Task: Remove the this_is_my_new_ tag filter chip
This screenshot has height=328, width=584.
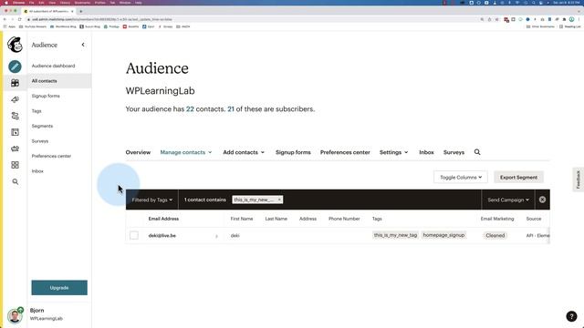Action: tap(279, 200)
